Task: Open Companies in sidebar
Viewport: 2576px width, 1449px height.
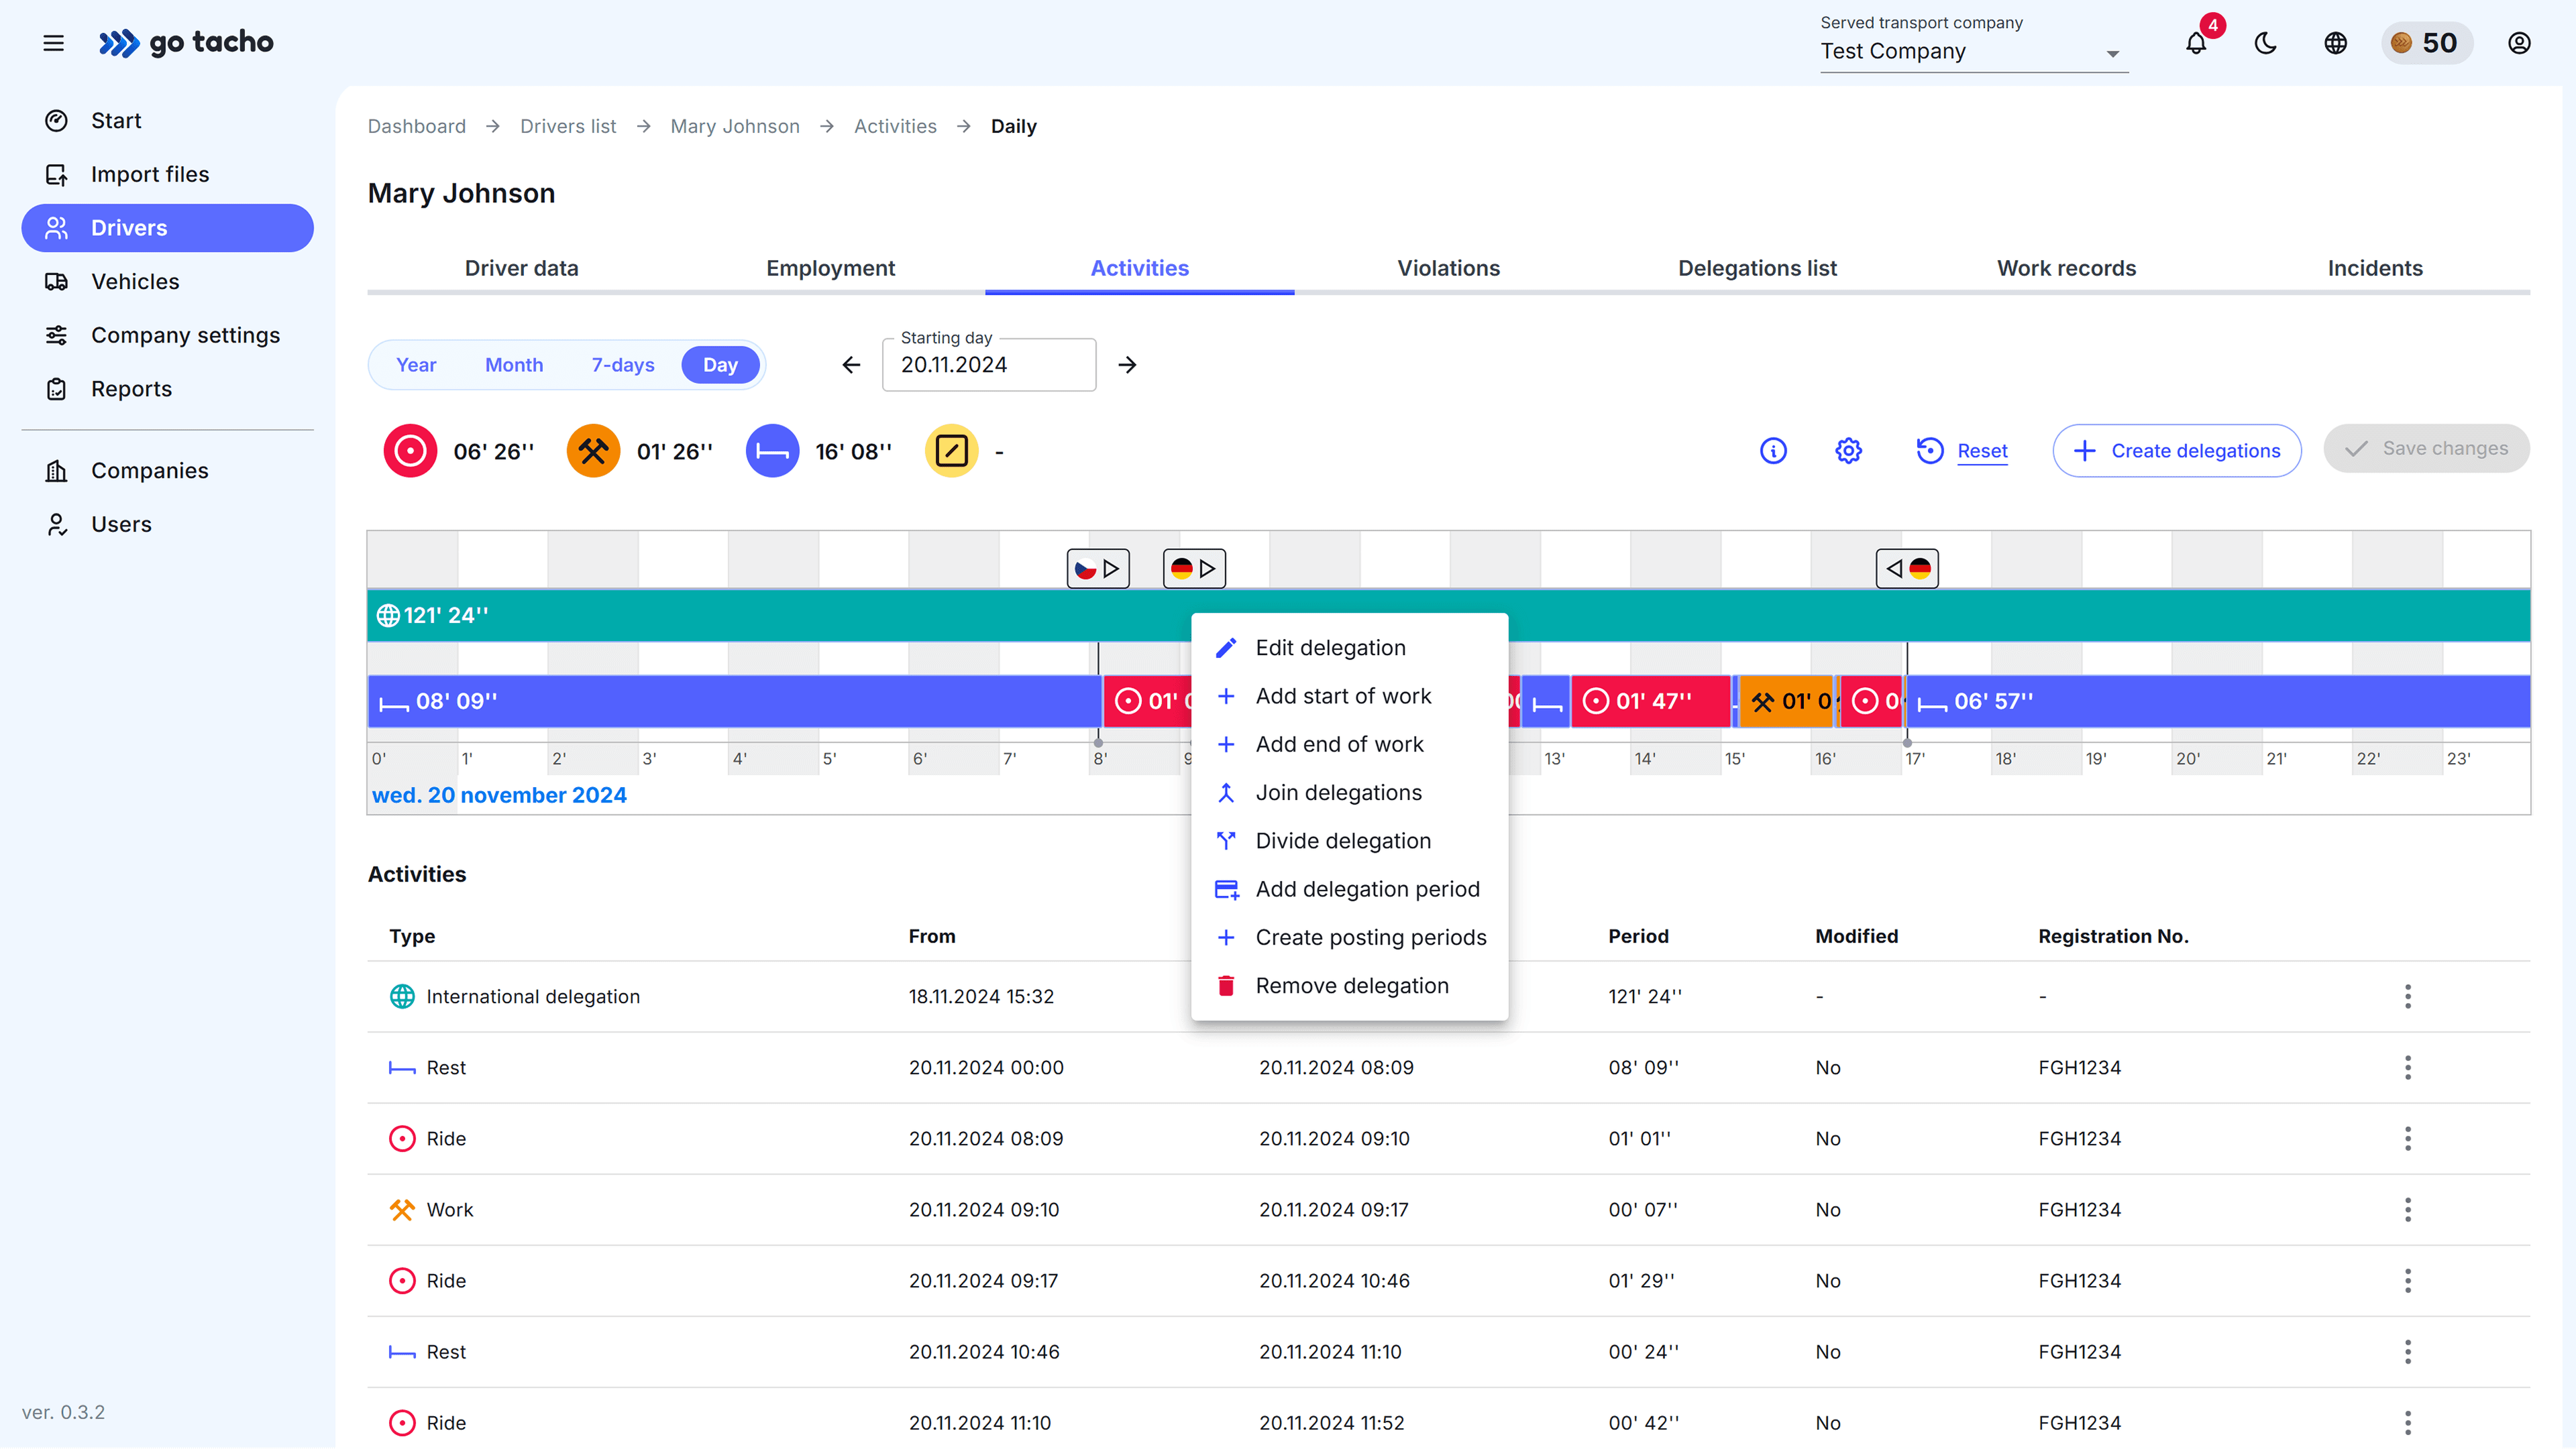Action: click(x=167, y=471)
